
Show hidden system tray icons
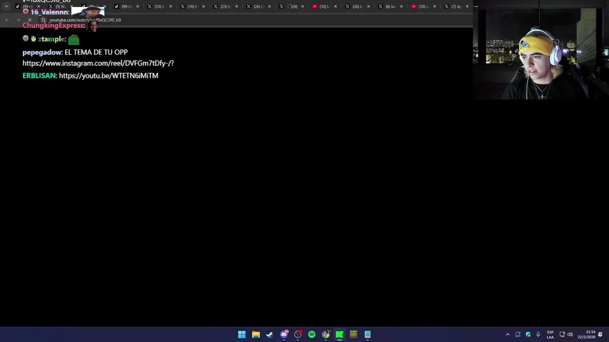(508, 334)
